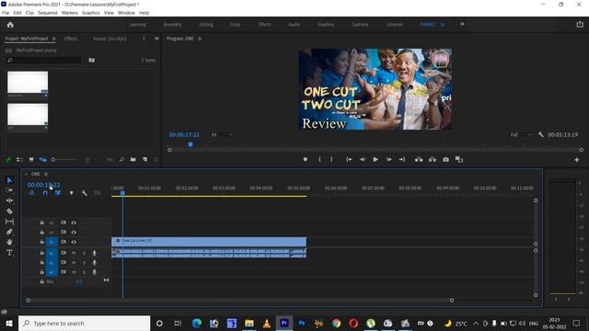Step back one frame
The height and width of the screenshot is (331, 589).
363,159
